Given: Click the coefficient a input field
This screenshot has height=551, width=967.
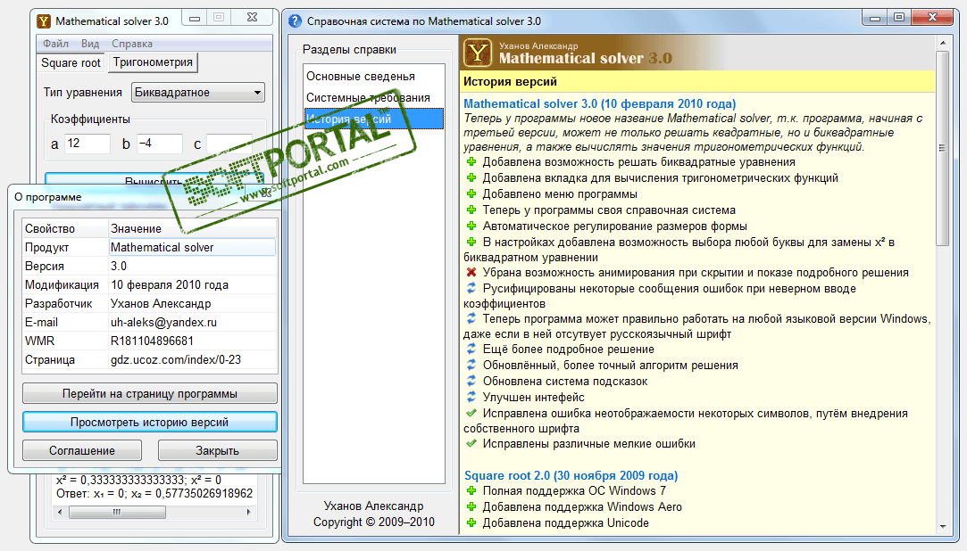Looking at the screenshot, I should pos(87,144).
